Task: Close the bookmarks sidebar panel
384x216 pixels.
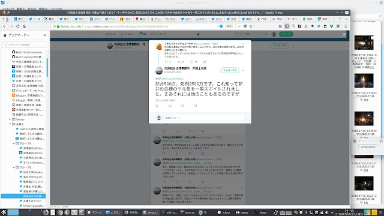Action: pos(44,35)
